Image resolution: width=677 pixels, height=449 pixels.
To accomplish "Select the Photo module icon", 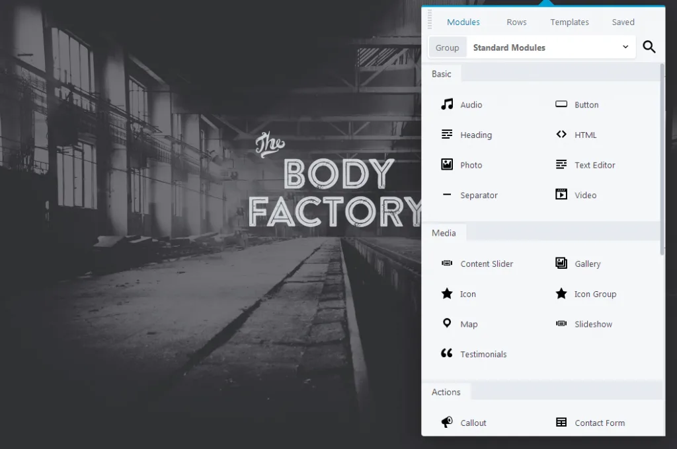I will [x=447, y=164].
